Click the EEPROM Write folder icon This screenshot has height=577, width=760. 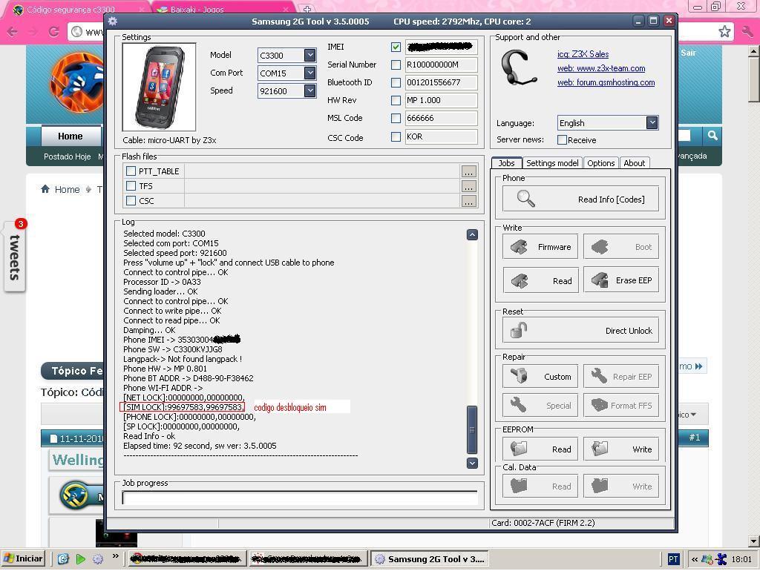[600, 449]
